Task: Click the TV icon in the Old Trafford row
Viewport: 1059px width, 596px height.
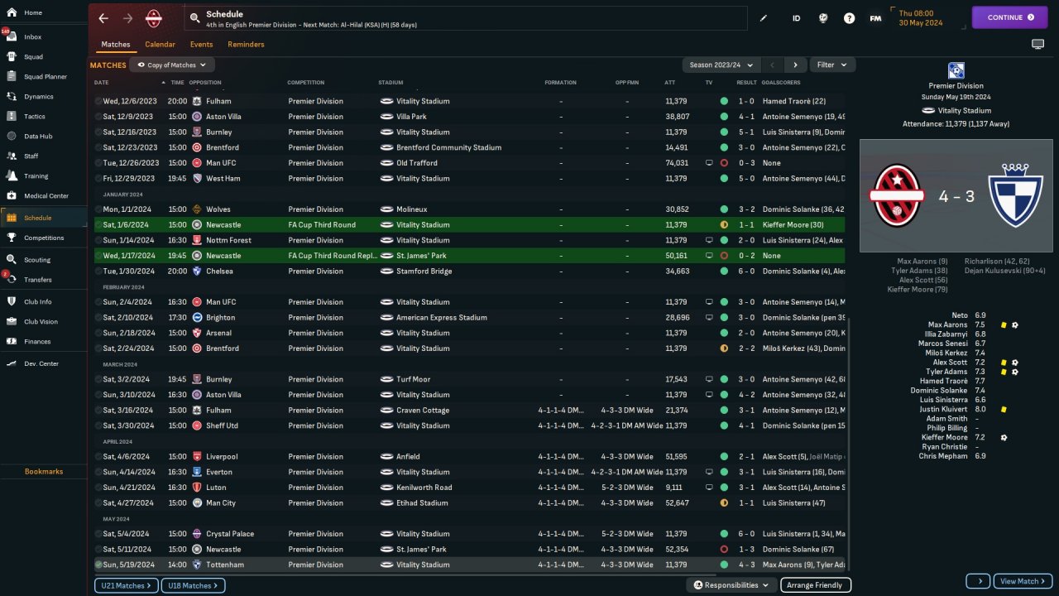Action: pos(709,163)
